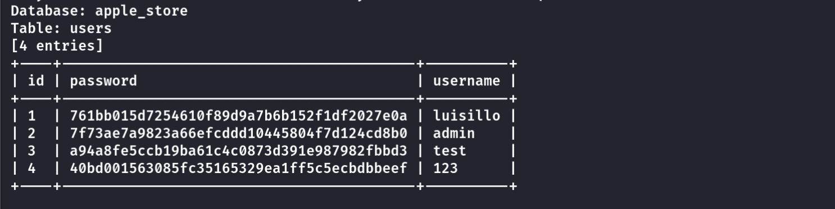Click the username luisillo
Viewport: 835px width, 209px height.
tap(466, 116)
